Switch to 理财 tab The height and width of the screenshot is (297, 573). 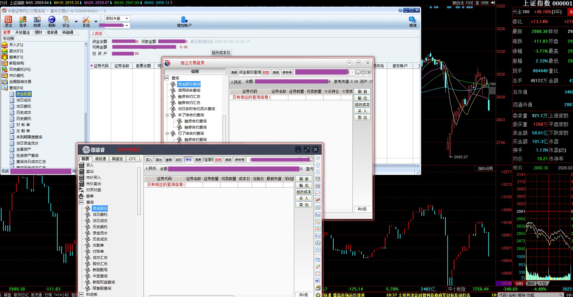(39, 32)
